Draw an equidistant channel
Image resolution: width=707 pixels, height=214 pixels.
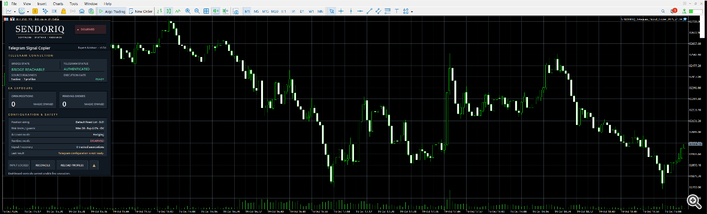[x=378, y=11]
